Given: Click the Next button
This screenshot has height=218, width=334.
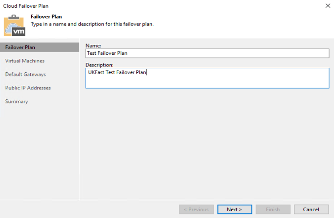Looking at the screenshot, I should (234, 209).
